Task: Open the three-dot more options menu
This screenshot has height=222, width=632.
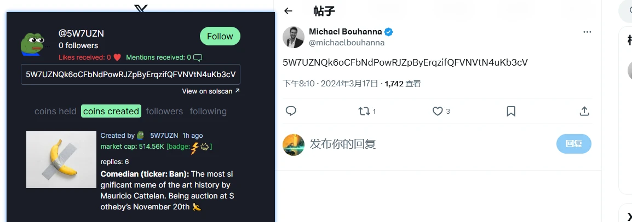Action: point(587,32)
